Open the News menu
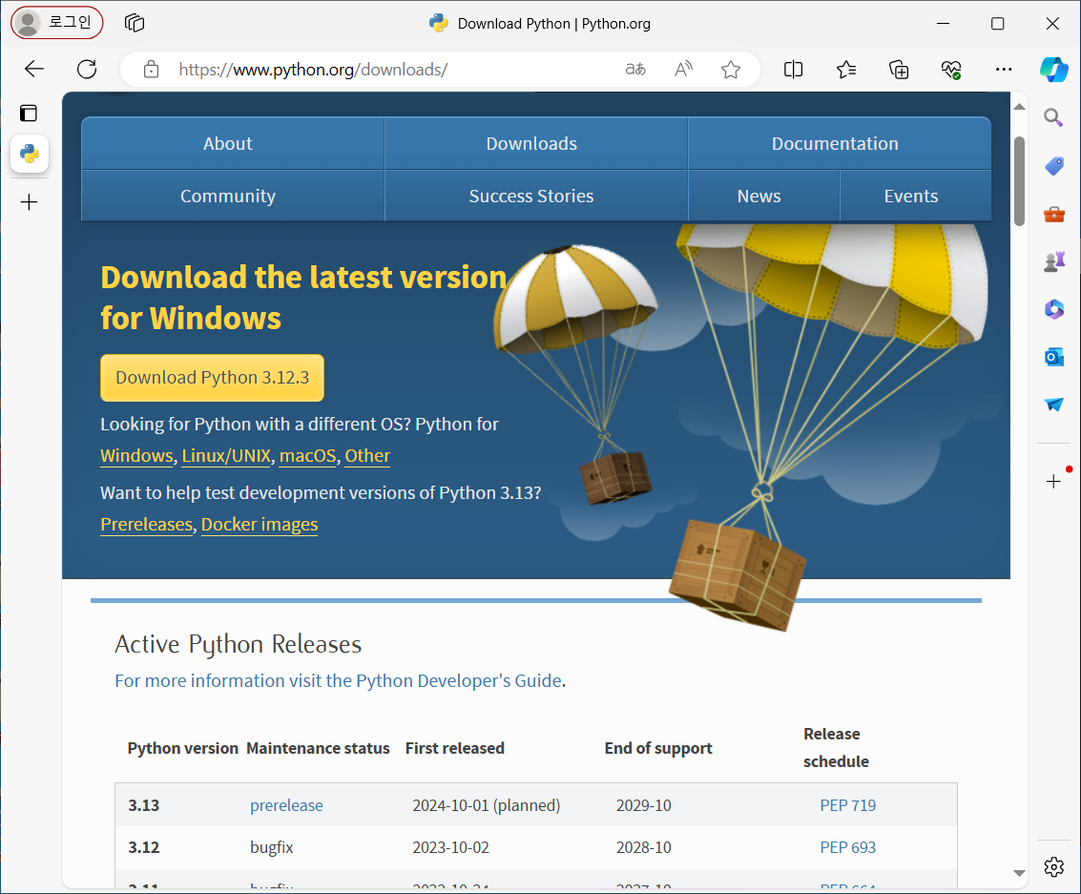The image size is (1081, 894). click(x=764, y=196)
